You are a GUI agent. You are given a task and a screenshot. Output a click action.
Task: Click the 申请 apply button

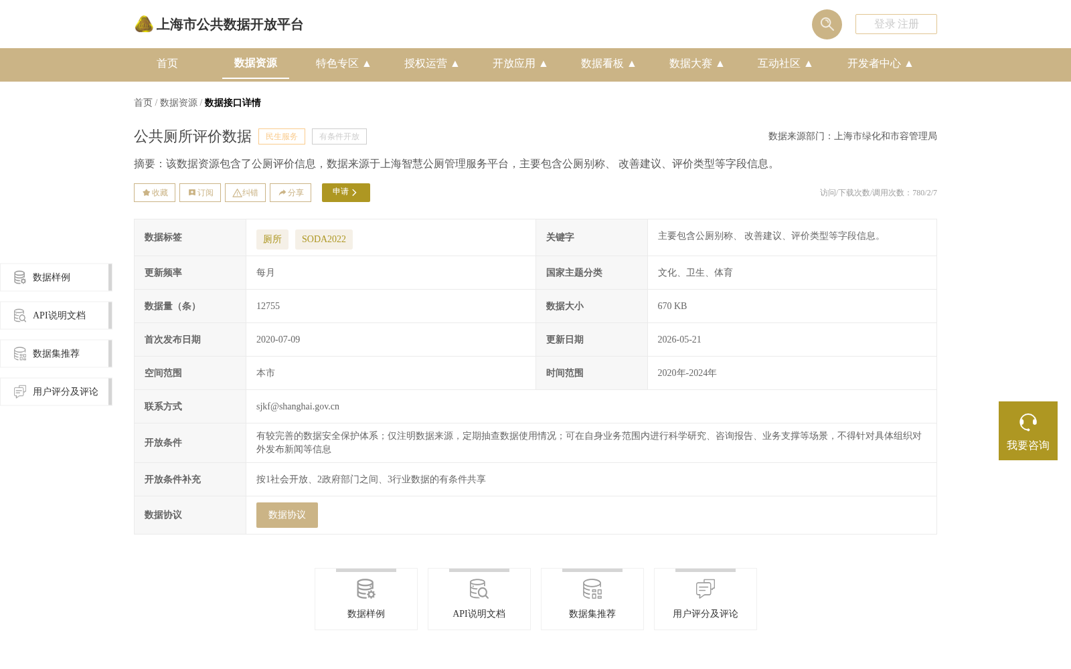[x=346, y=193]
